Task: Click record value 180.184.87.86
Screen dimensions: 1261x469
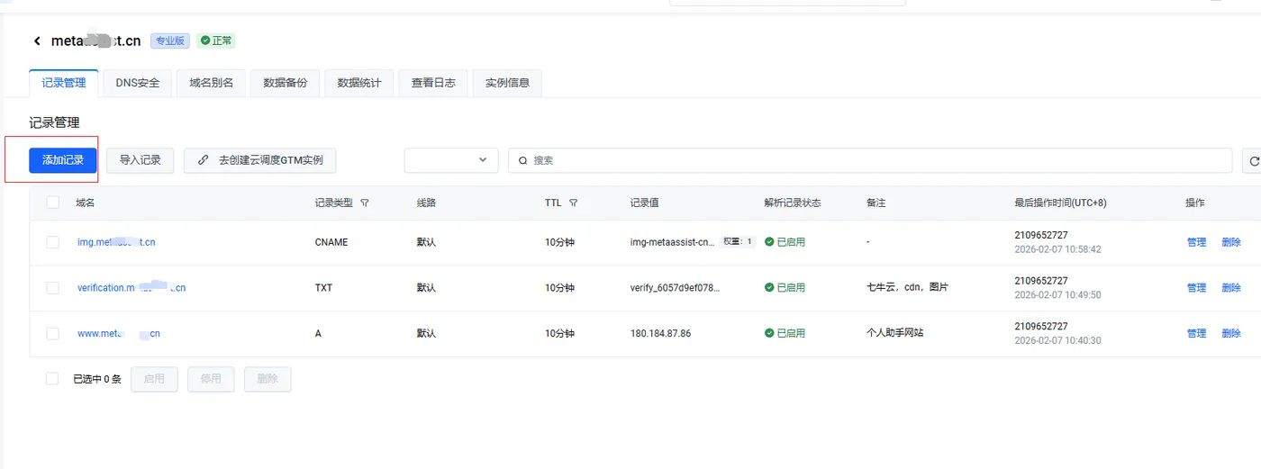Action: pos(660,333)
